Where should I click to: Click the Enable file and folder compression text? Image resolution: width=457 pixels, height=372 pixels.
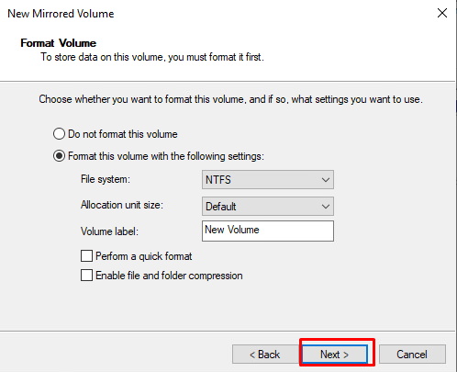(x=169, y=276)
